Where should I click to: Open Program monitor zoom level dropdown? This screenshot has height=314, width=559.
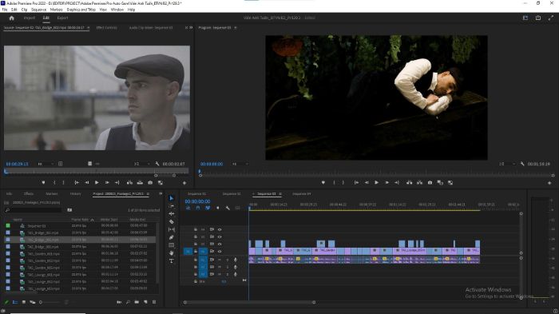[x=240, y=164]
